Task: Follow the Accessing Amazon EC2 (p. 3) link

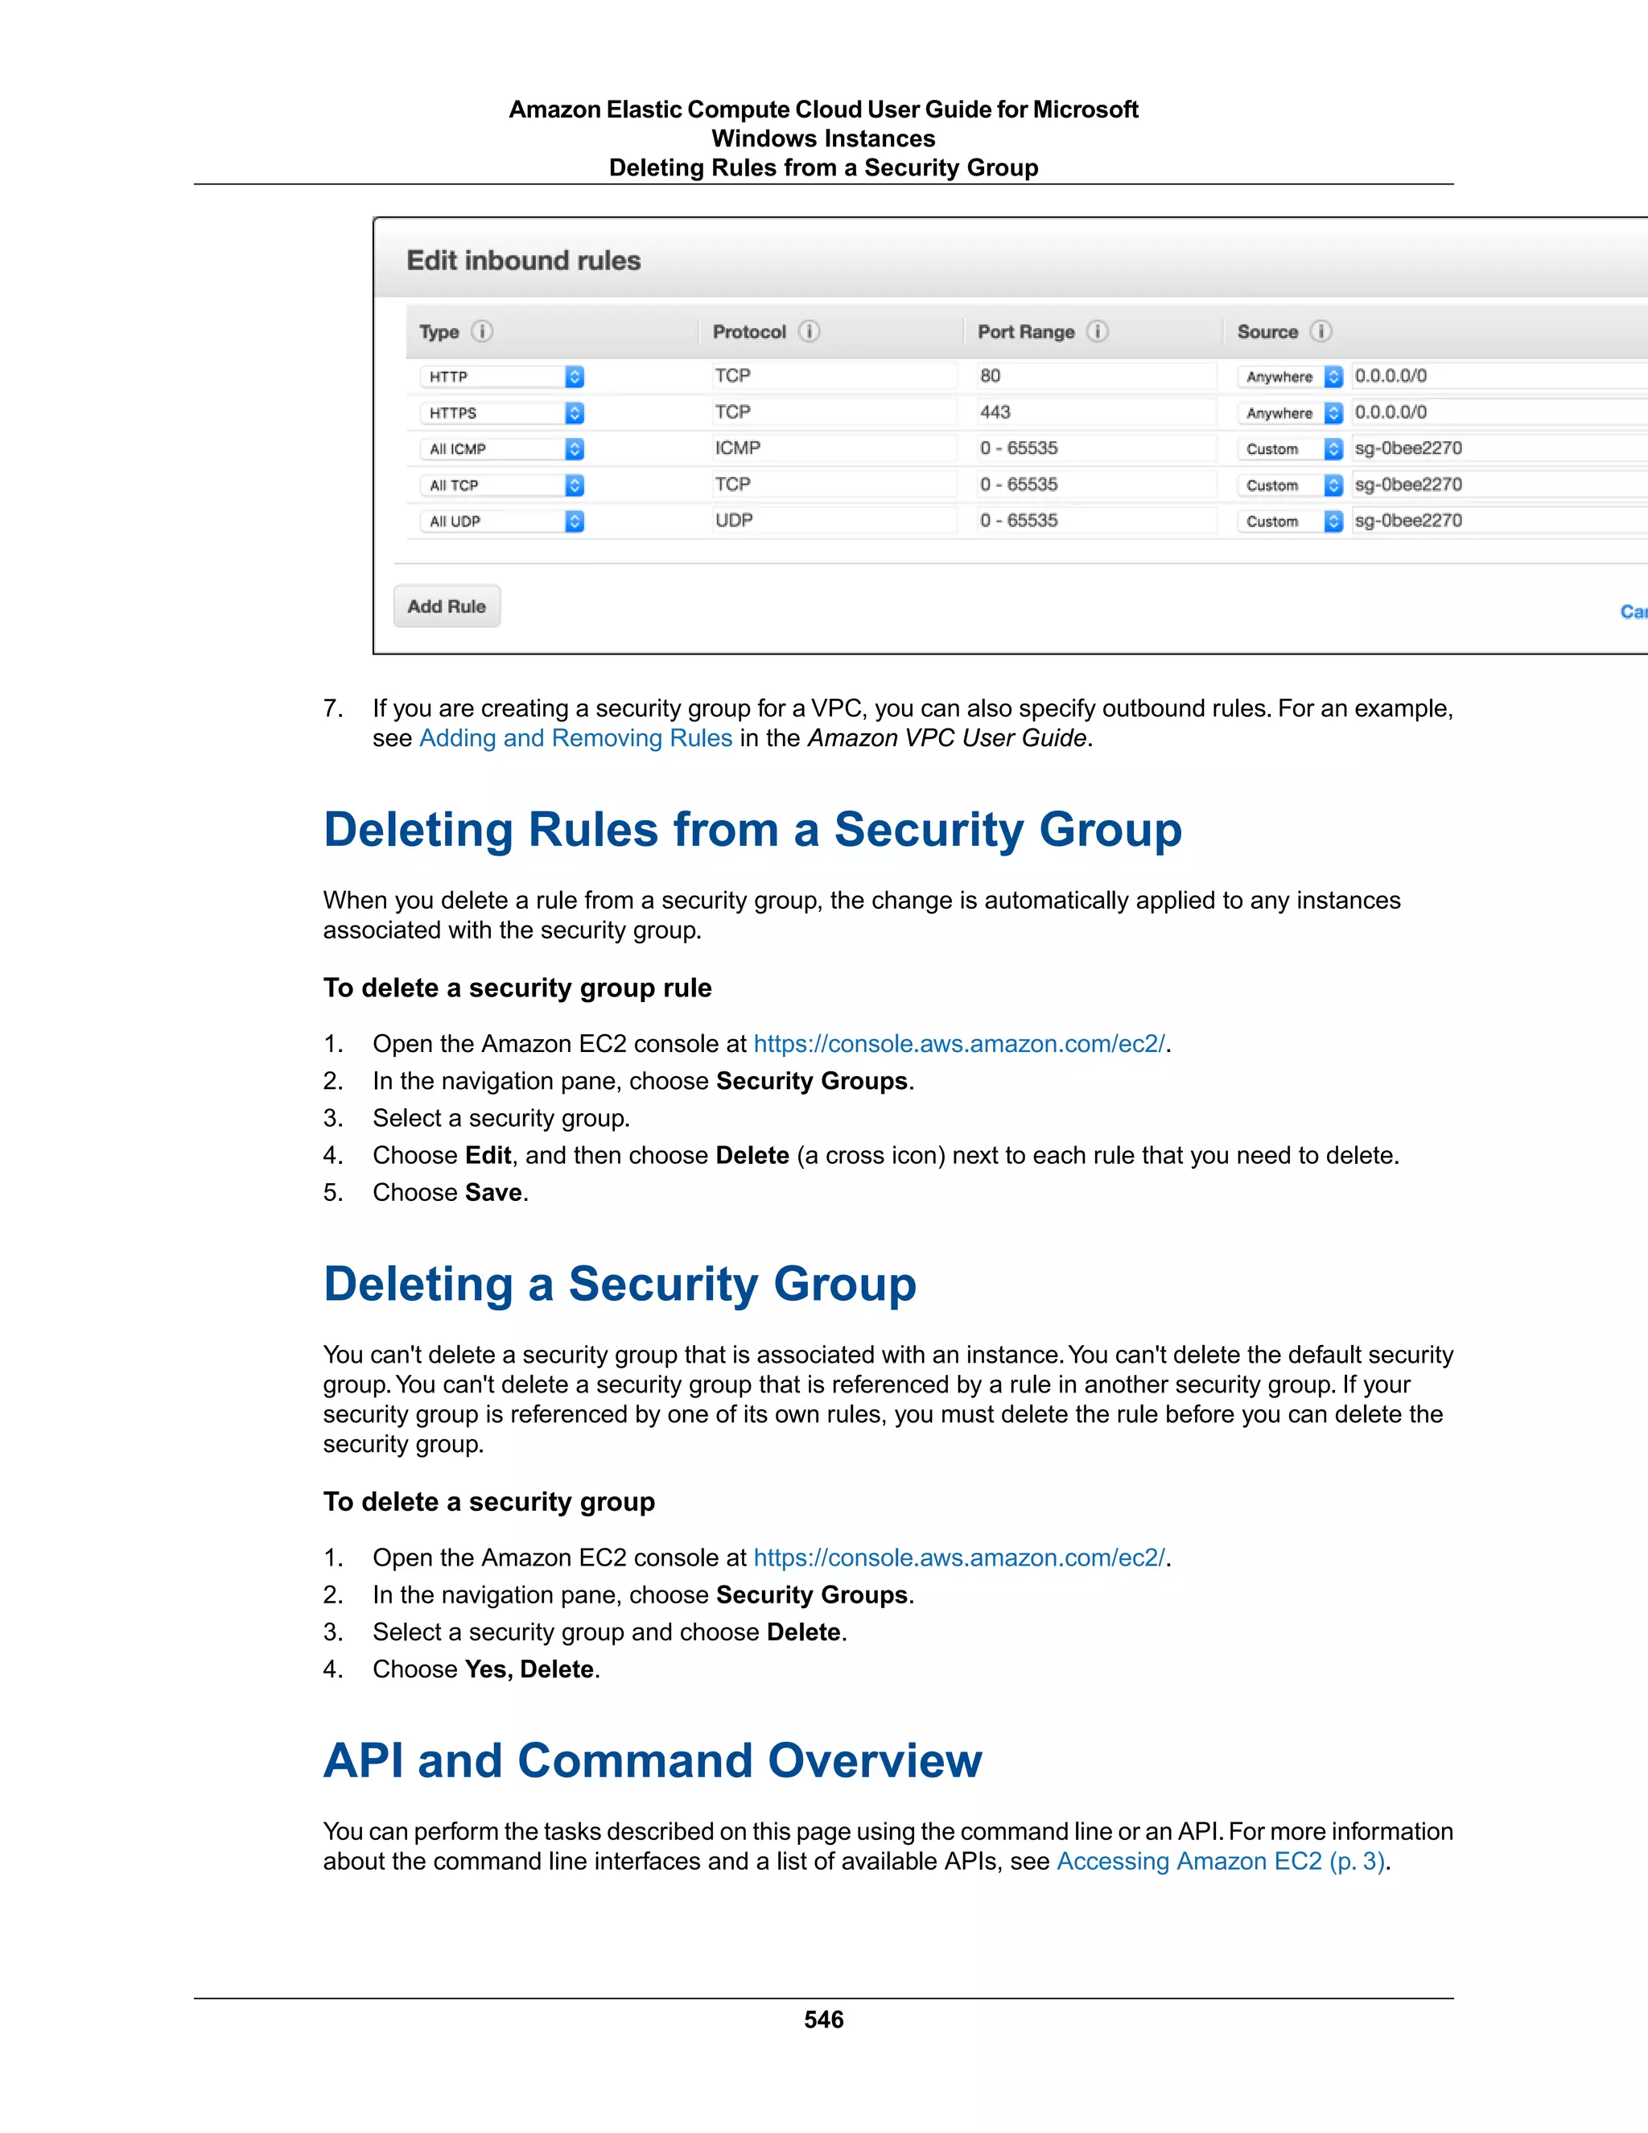Action: pyautogui.click(x=1222, y=1862)
